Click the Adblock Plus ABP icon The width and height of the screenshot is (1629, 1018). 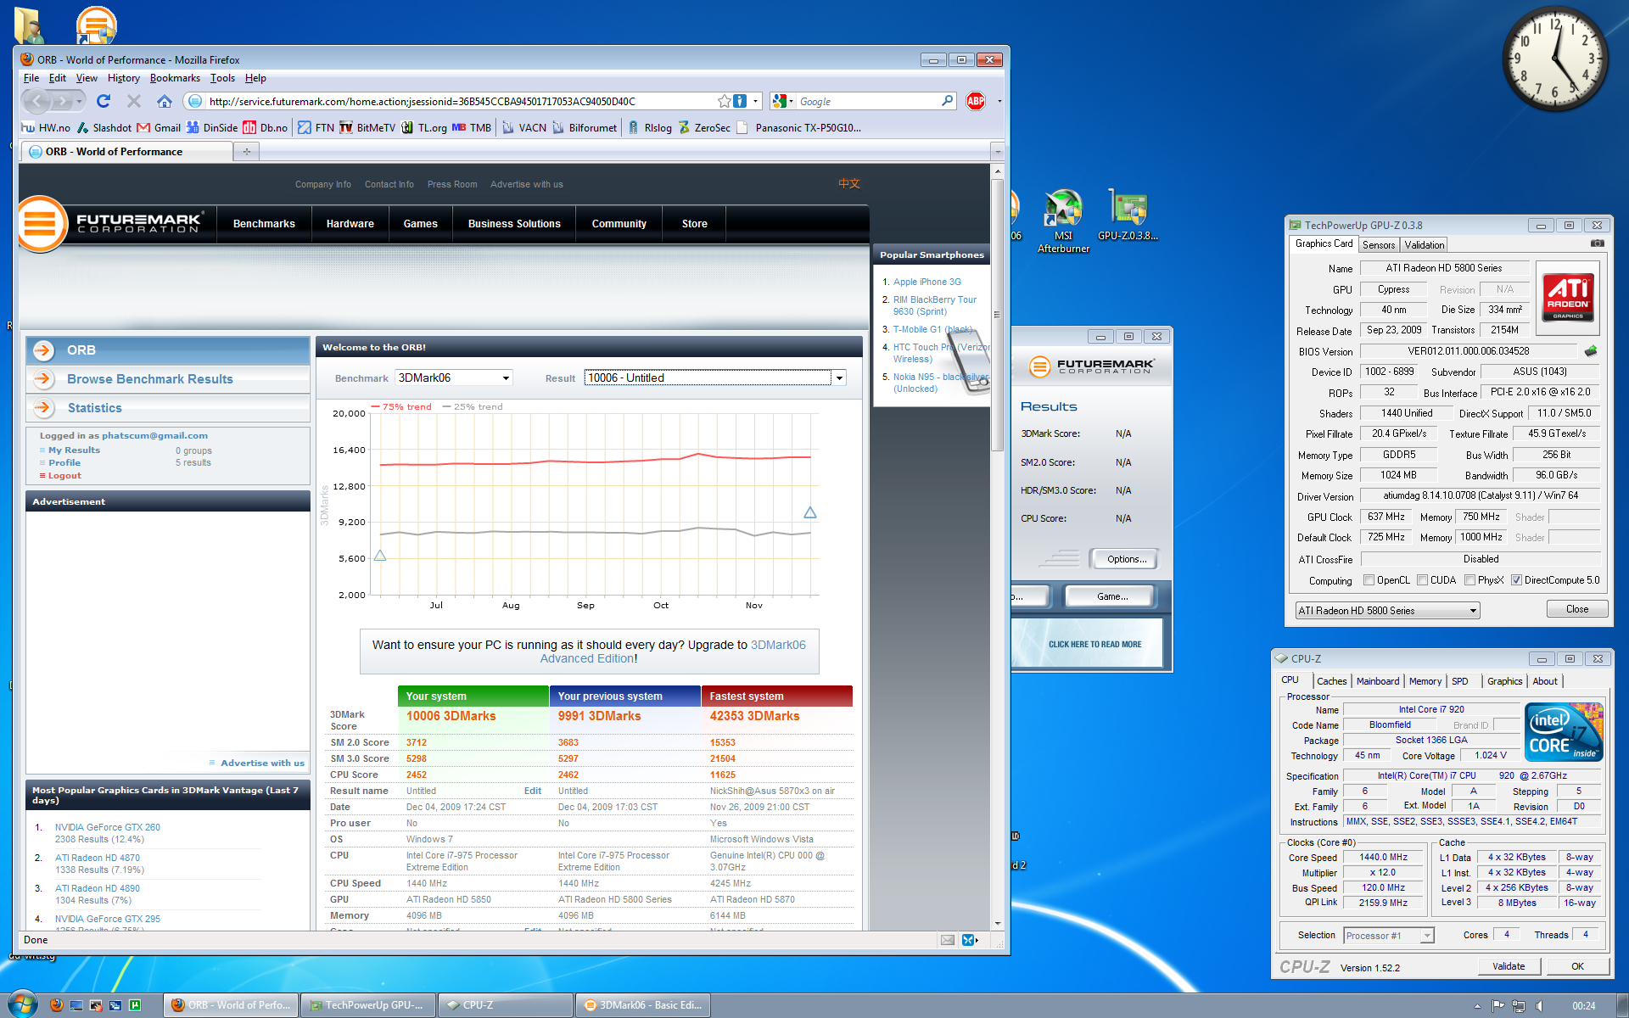pyautogui.click(x=976, y=101)
